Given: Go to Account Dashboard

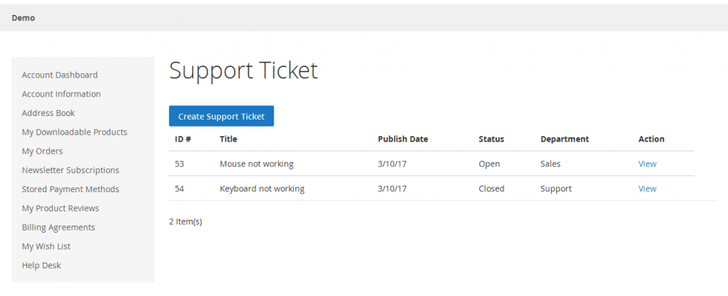Looking at the screenshot, I should pos(60,75).
